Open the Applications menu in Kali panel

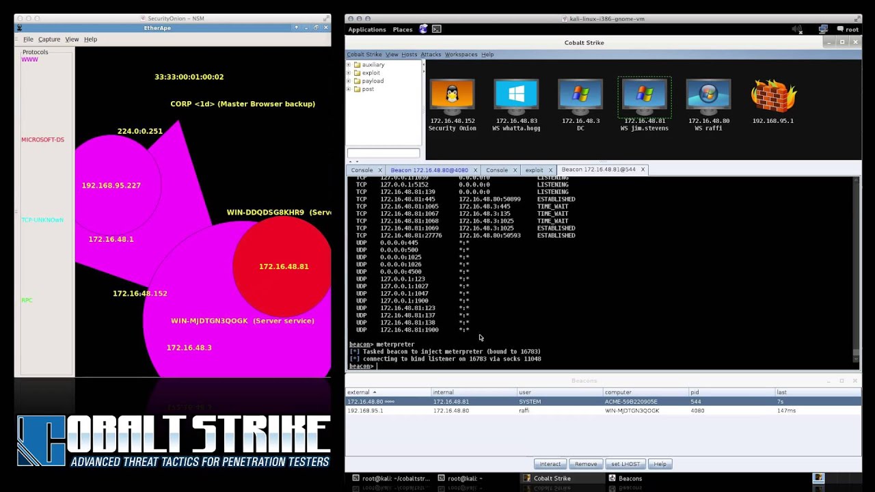(x=367, y=29)
